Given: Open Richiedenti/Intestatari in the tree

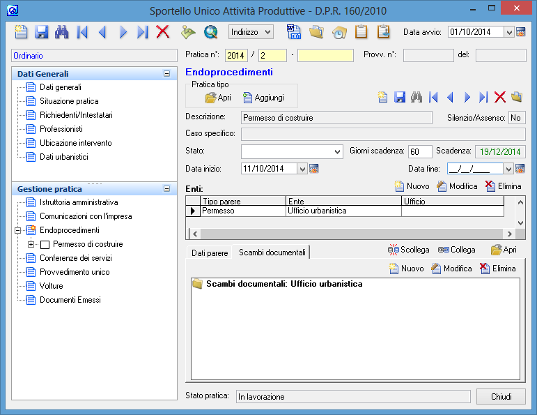Looking at the screenshot, I should click(x=76, y=115).
